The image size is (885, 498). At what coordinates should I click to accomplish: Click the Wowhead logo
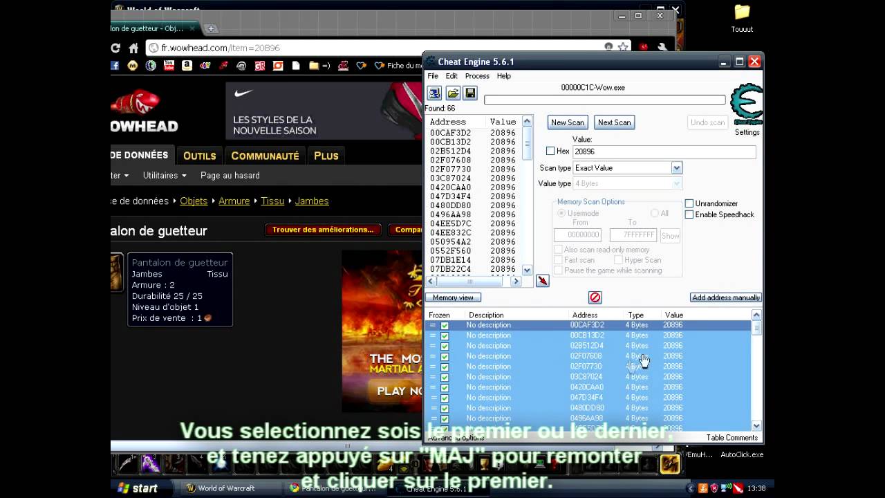[x=145, y=111]
